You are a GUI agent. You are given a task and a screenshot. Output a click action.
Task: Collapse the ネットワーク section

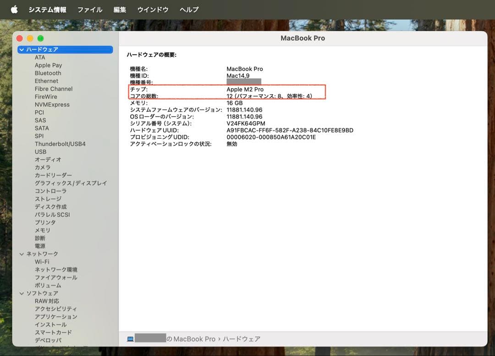pos(22,254)
